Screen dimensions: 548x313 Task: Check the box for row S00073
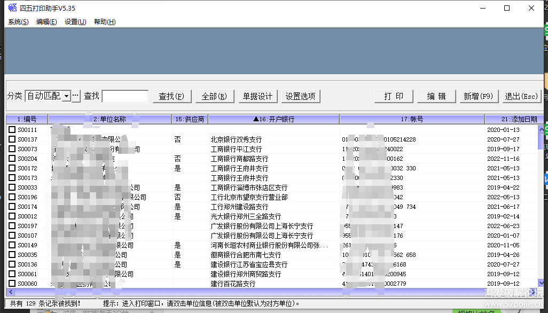12,149
